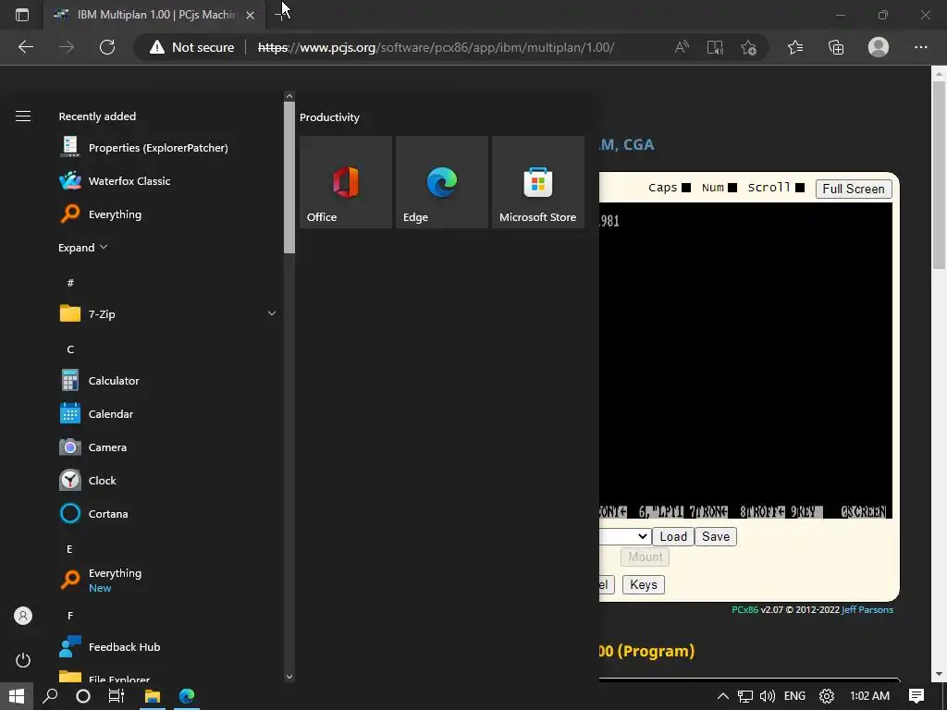Show hidden system tray icons
Viewport: 947px width, 710px height.
pyautogui.click(x=722, y=696)
